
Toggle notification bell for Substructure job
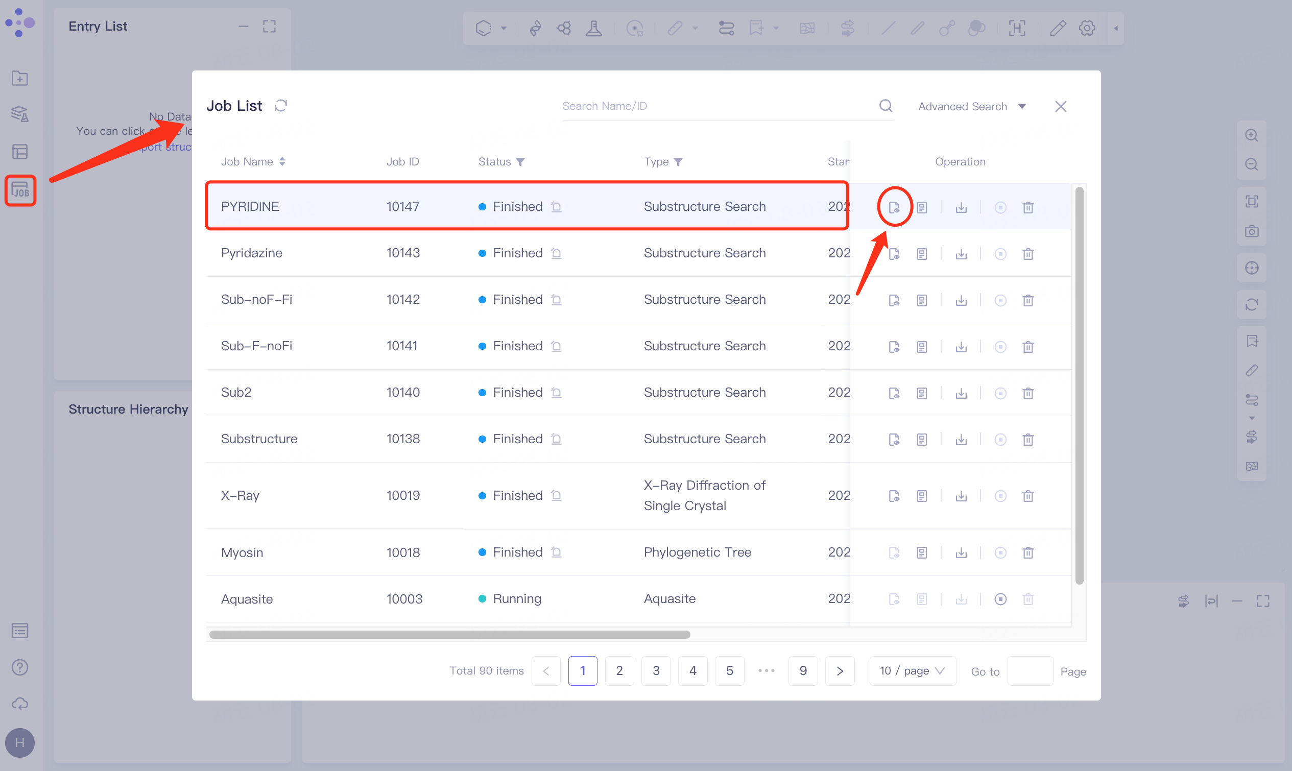point(557,439)
